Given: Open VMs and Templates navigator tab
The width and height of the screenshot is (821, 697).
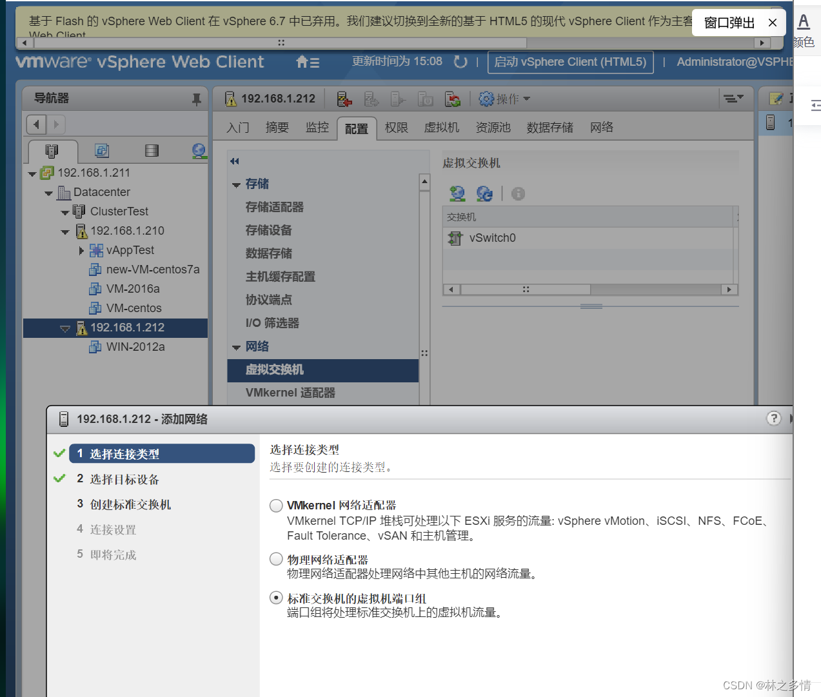Looking at the screenshot, I should coord(102,151).
